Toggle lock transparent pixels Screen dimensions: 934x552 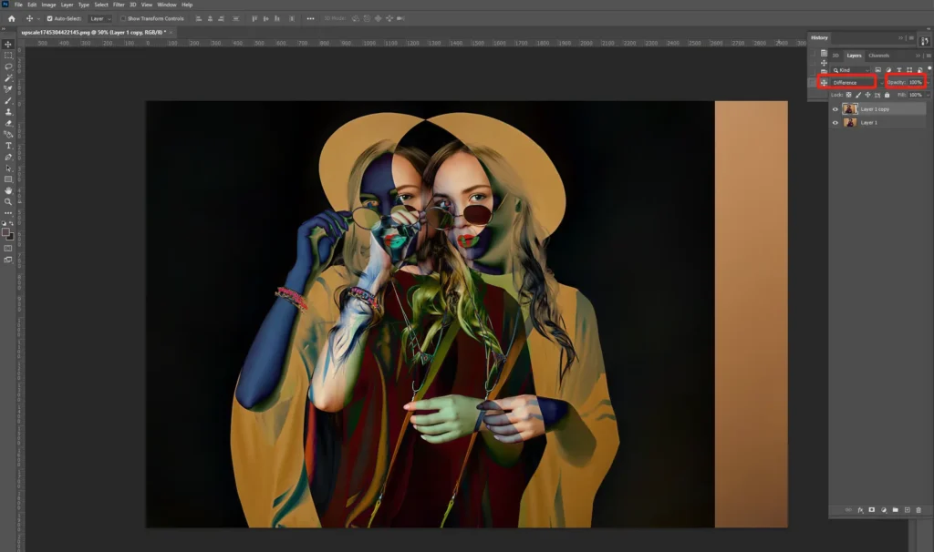849,95
